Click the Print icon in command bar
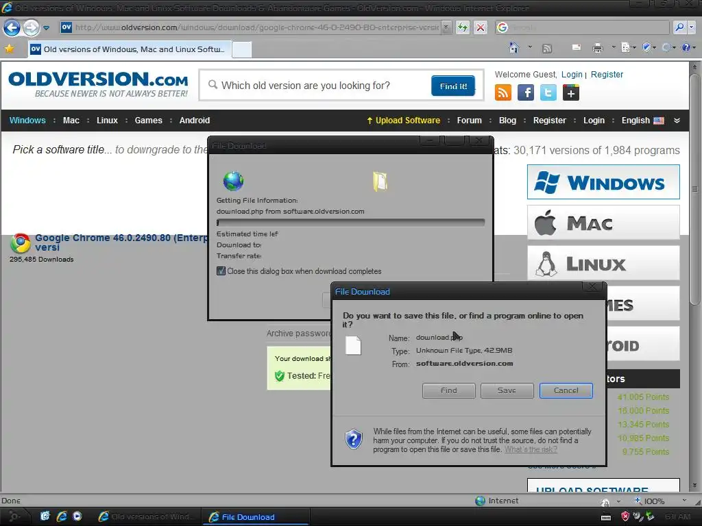702x526 pixels. pos(597,48)
